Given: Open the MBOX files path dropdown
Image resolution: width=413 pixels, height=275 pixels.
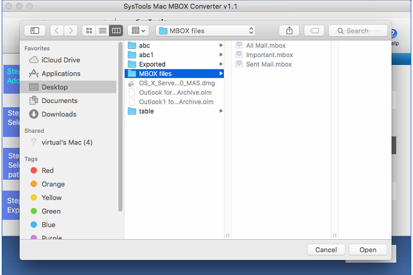Looking at the screenshot, I should click(205, 31).
